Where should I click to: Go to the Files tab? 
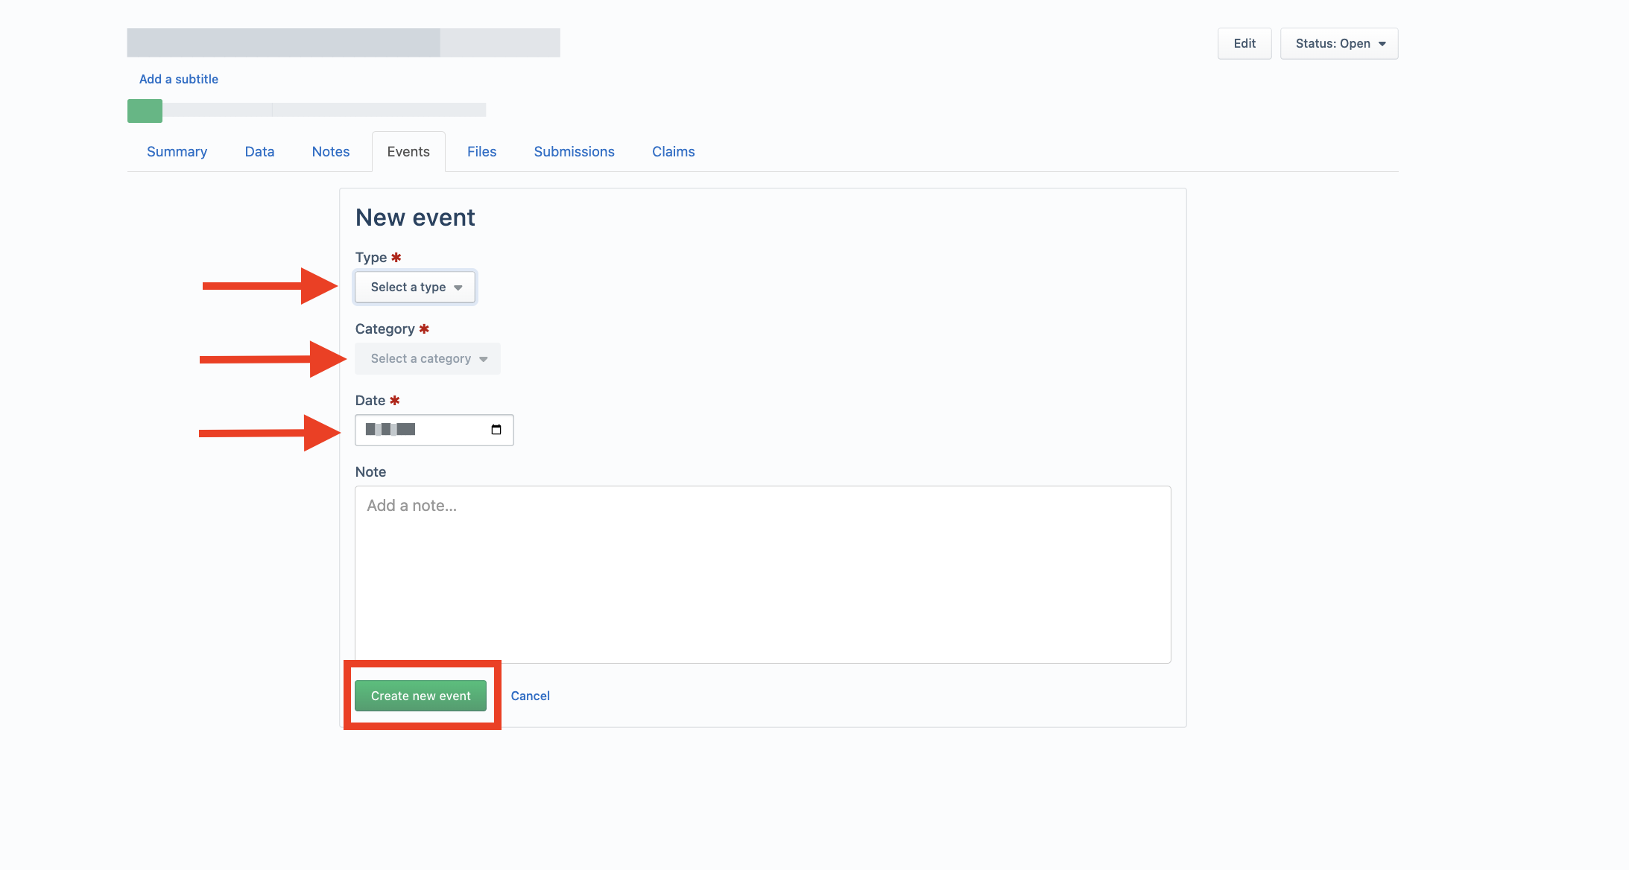click(x=481, y=151)
